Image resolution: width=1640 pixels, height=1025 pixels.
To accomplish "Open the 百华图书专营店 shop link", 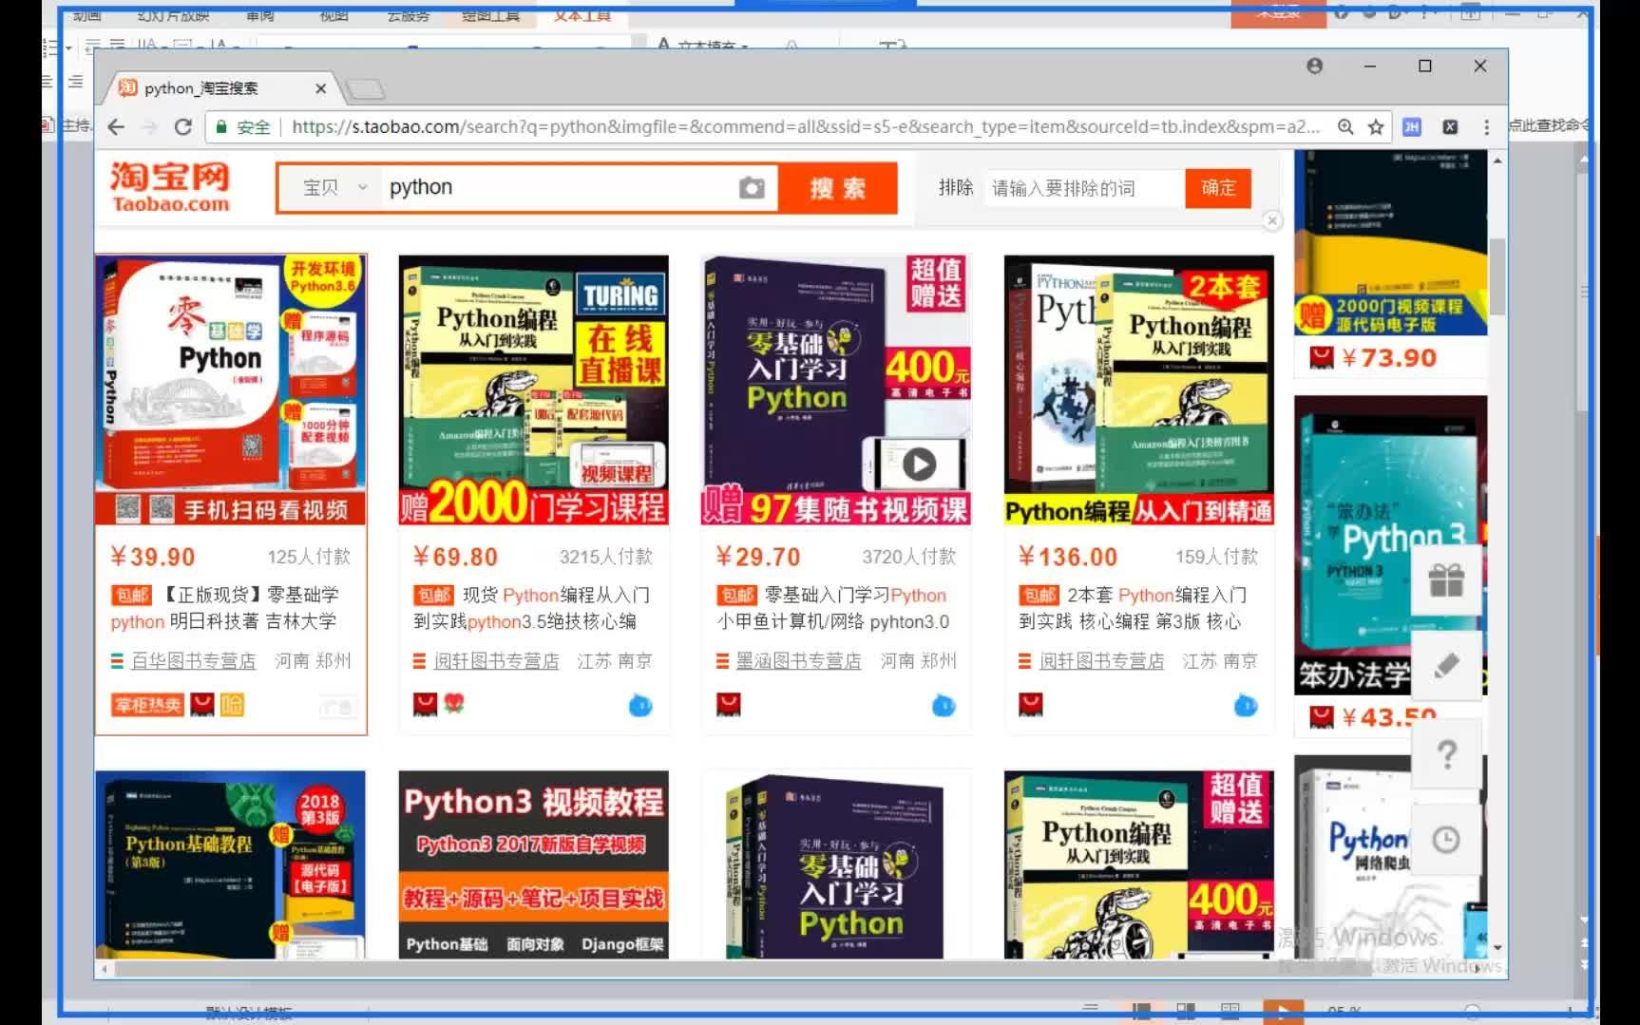I will [193, 661].
